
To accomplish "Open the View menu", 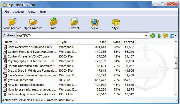I will pos(32,12).
